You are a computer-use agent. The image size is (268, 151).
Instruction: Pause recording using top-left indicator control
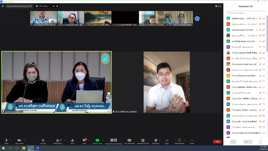[x=54, y=6]
